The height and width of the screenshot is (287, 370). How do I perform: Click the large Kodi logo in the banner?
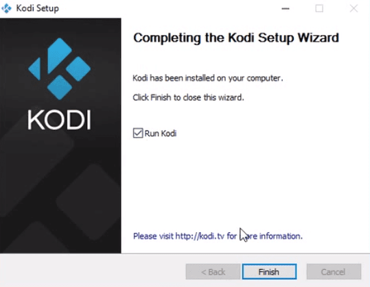(59, 69)
